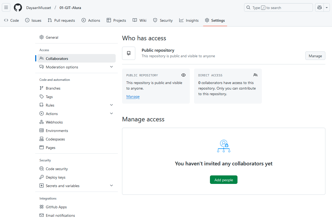This screenshot has height=221, width=332.
Task: Click the green Add people button
Action: coord(224,180)
